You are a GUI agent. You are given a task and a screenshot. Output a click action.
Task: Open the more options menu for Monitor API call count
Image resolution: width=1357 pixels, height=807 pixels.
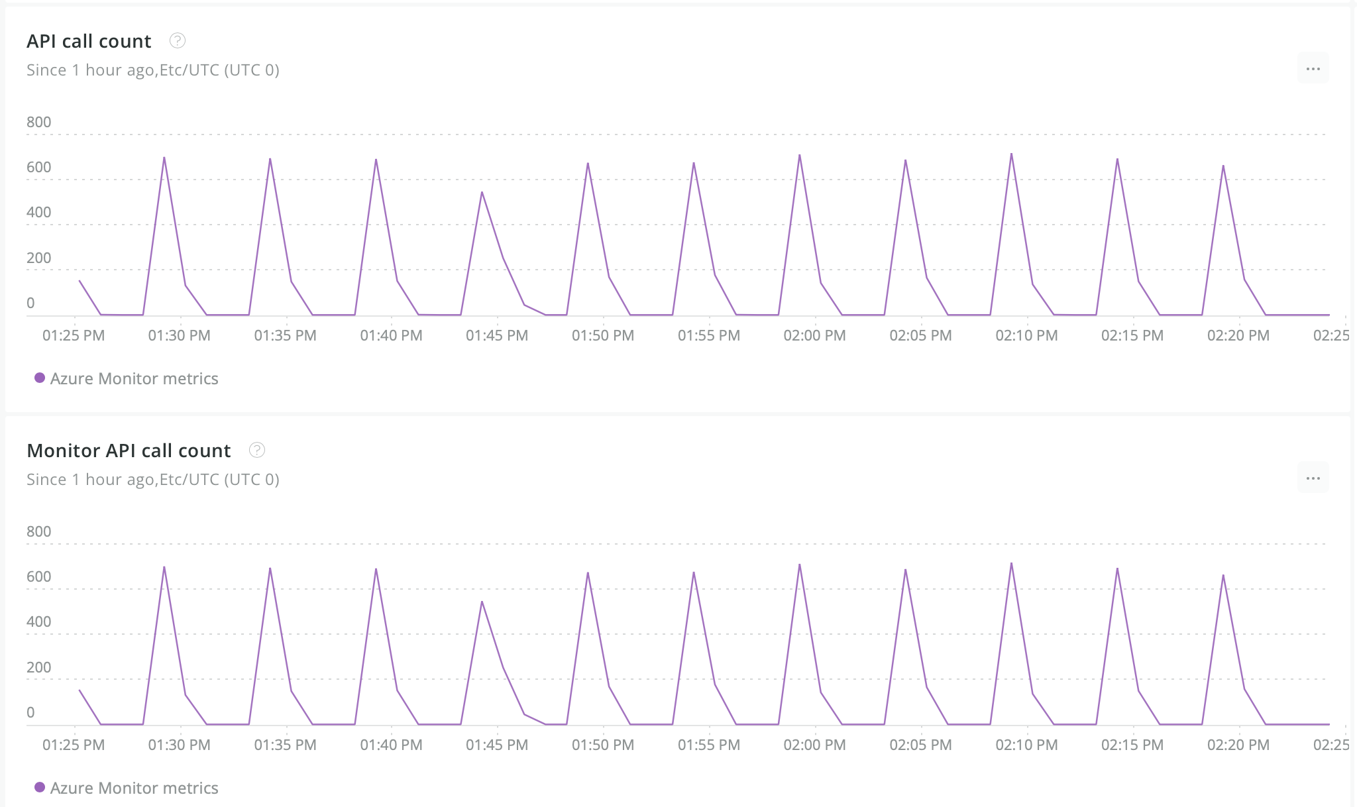pos(1313,478)
